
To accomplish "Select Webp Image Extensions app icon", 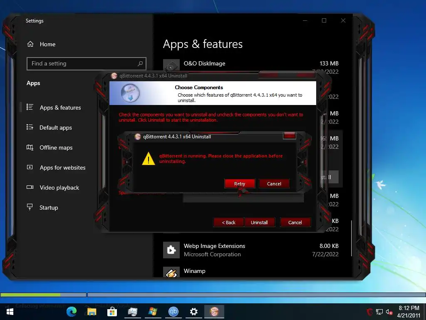I will tap(171, 250).
